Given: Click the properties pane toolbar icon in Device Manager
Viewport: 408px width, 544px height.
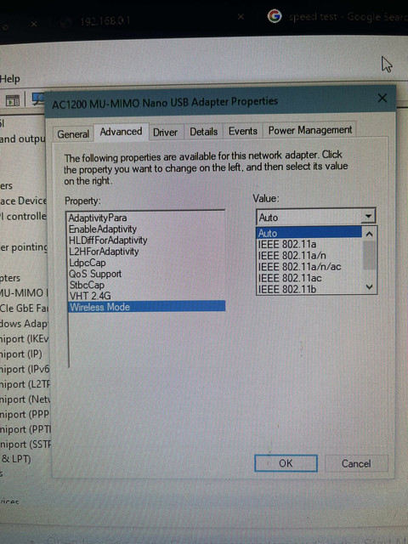Looking at the screenshot, I should coord(13,100).
